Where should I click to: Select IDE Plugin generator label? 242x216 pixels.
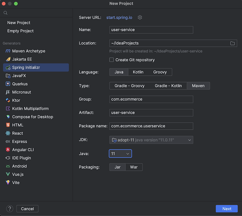coord(21,158)
